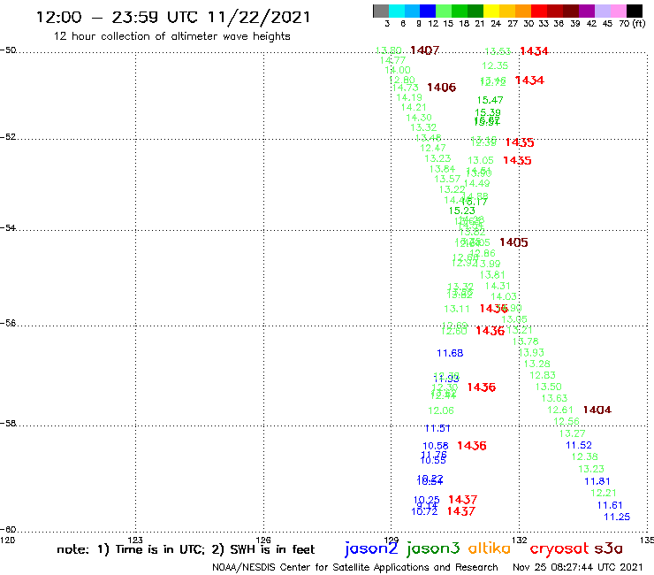The image size is (654, 575).
Task: Click the wave height value 11.68
Action: 450,353
